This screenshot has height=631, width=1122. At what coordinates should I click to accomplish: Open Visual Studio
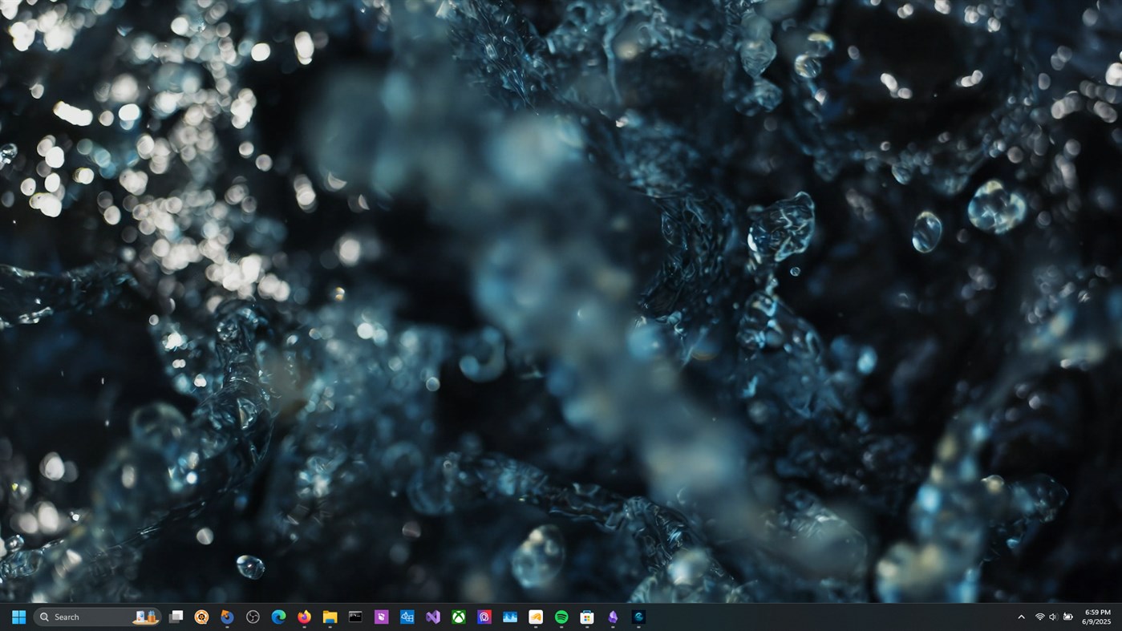(431, 617)
